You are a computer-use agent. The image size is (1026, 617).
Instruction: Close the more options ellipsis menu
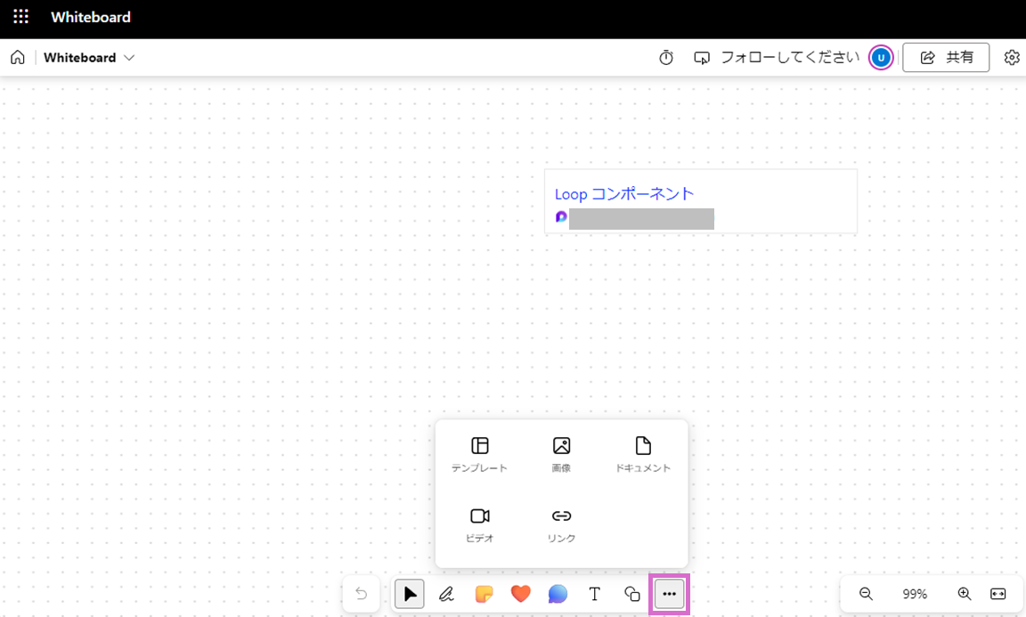(670, 594)
